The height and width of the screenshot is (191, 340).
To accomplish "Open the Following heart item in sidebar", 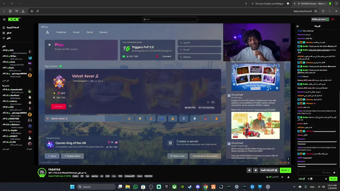I will [7, 38].
